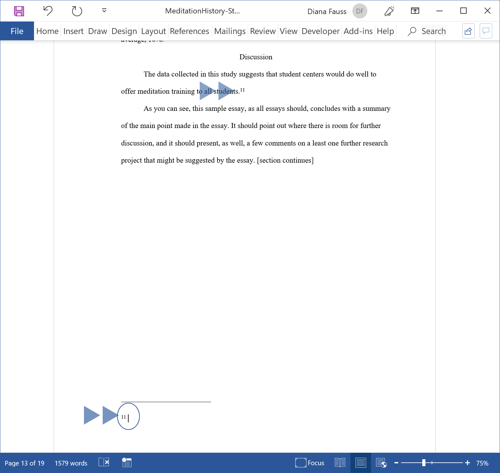Switch to Web Layout view
500x473 pixels.
click(381, 463)
